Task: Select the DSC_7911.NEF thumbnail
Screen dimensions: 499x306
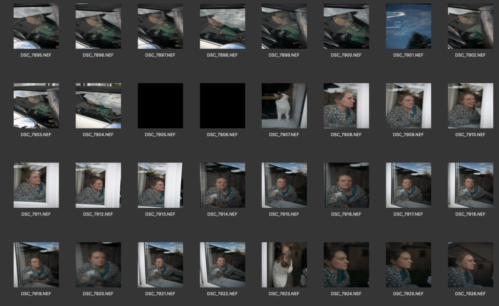Action: click(x=36, y=185)
